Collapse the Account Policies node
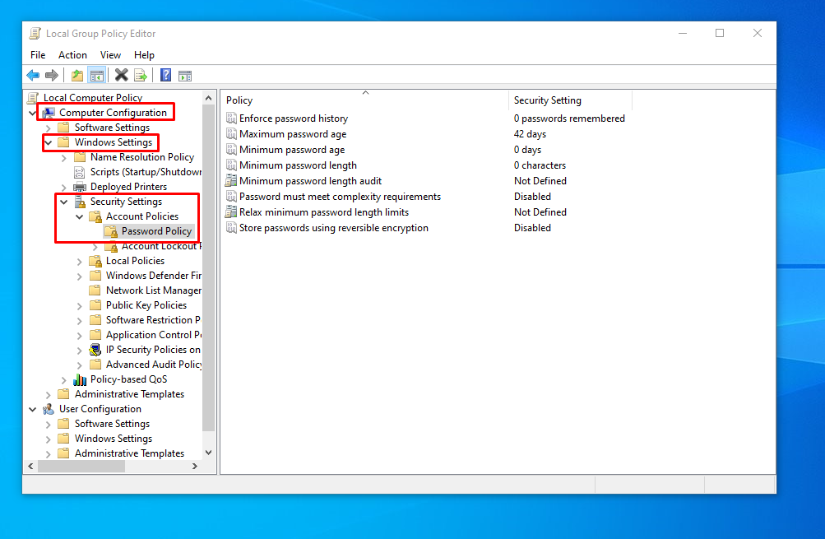Screen dimensions: 825x539 tap(80, 216)
